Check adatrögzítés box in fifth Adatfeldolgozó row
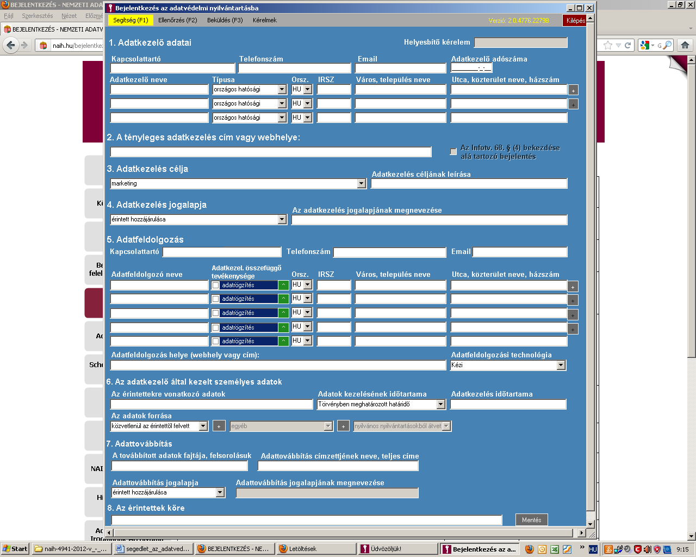The width and height of the screenshot is (696, 557). pos(216,342)
